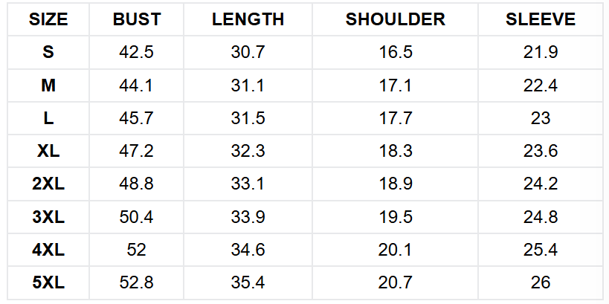
Task: Select length value 33.9
Action: point(248,217)
